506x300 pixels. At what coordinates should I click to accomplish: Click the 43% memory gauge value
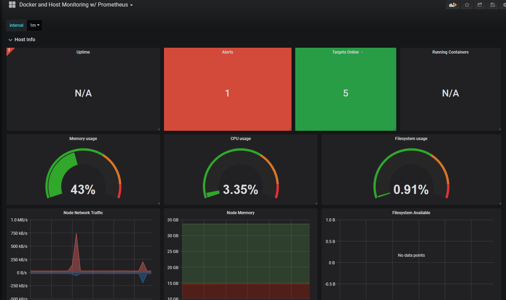click(83, 189)
